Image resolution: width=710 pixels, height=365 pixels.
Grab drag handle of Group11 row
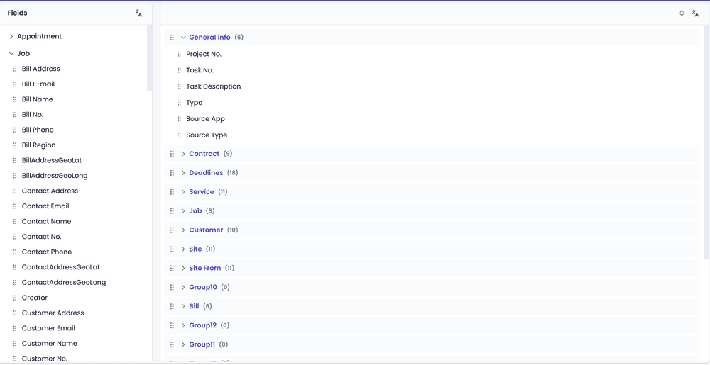tap(172, 344)
